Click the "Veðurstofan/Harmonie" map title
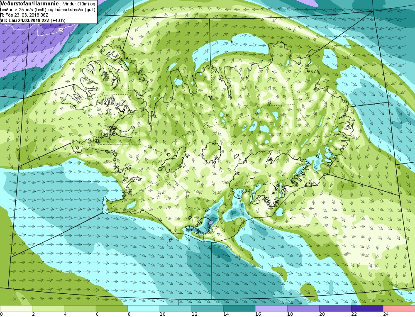 pos(29,3)
